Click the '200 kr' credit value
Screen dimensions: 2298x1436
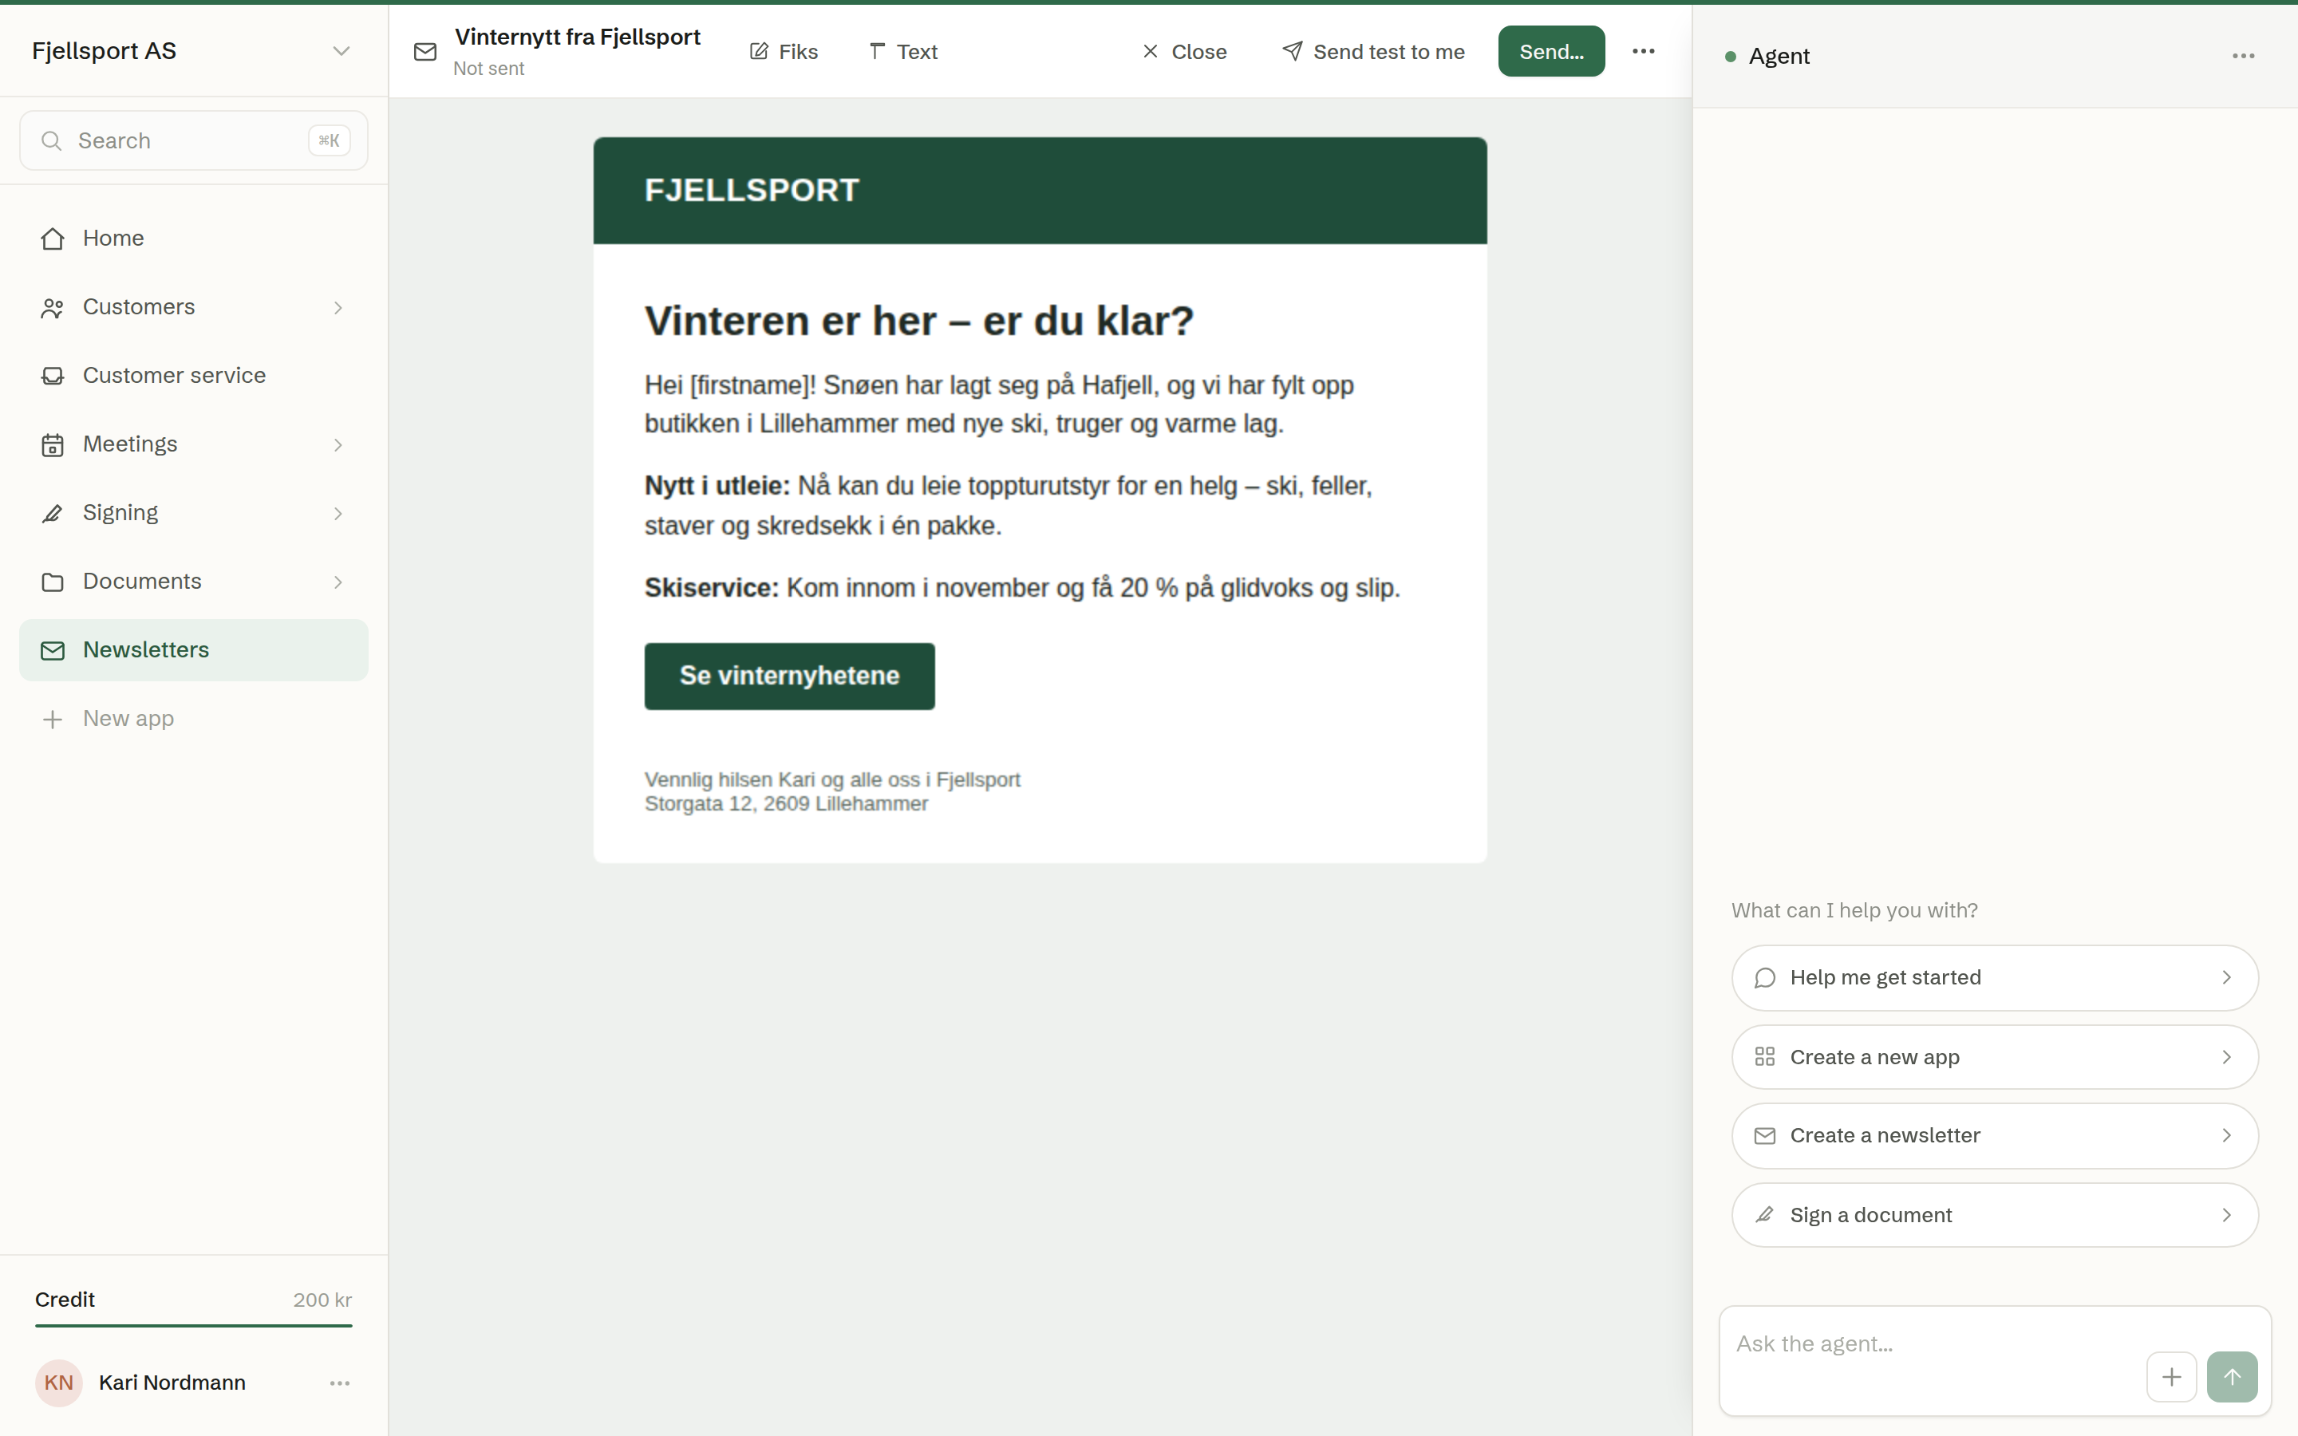tap(323, 1300)
